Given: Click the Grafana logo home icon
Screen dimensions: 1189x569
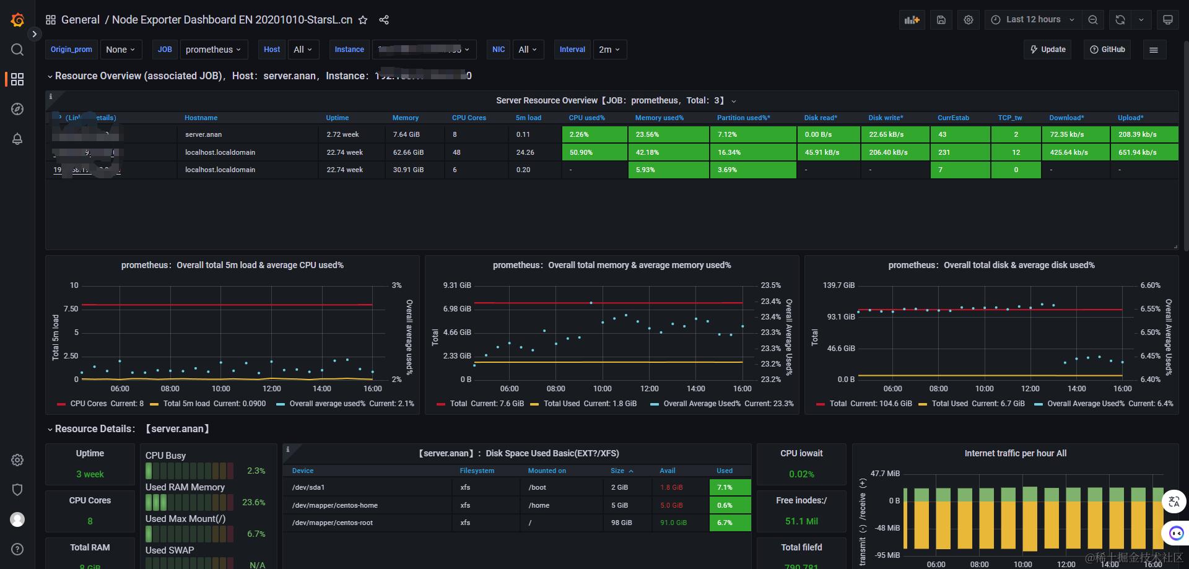Looking at the screenshot, I should 17,20.
